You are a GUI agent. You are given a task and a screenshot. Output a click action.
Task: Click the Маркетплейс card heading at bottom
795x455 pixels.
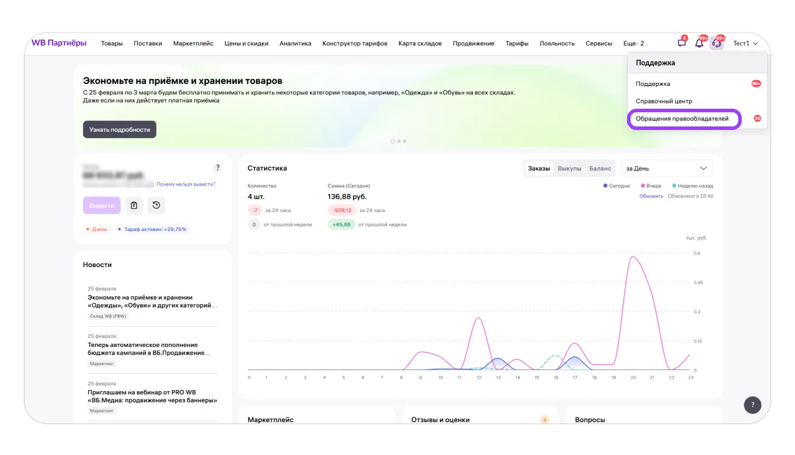click(270, 420)
